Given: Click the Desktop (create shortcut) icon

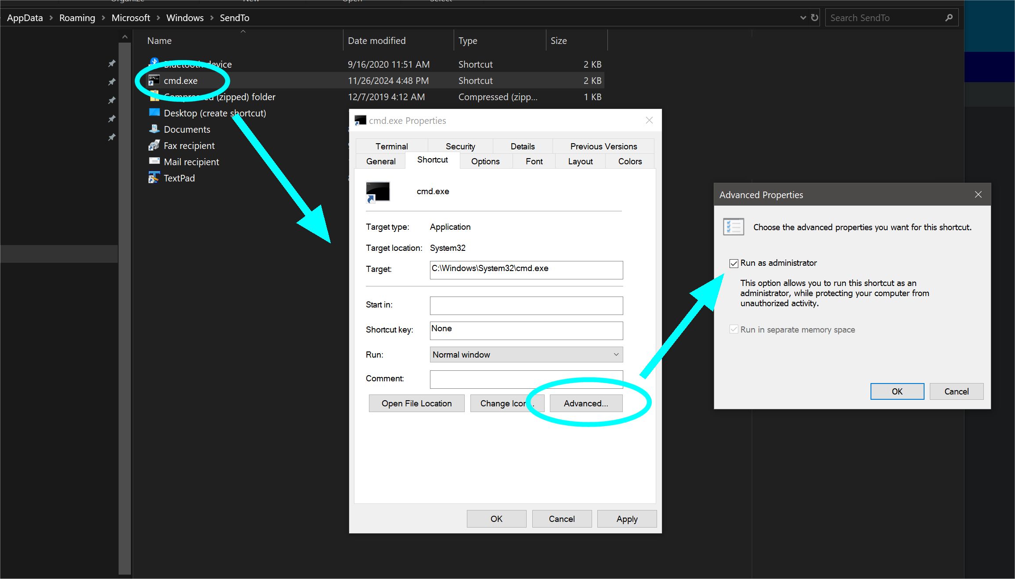Looking at the screenshot, I should click(154, 112).
